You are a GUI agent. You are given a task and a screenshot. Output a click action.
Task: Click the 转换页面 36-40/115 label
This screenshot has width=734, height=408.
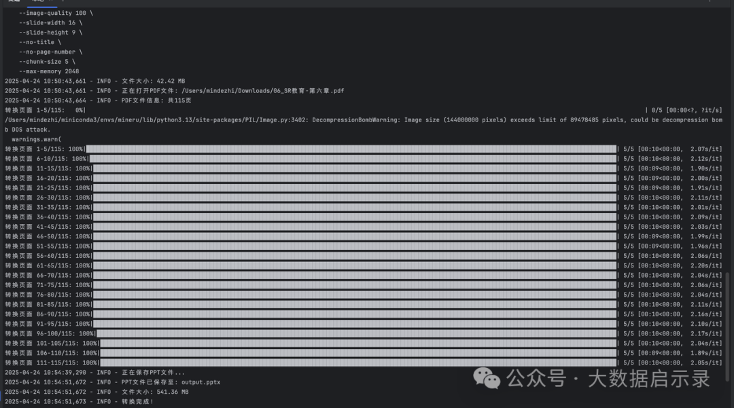click(x=40, y=217)
